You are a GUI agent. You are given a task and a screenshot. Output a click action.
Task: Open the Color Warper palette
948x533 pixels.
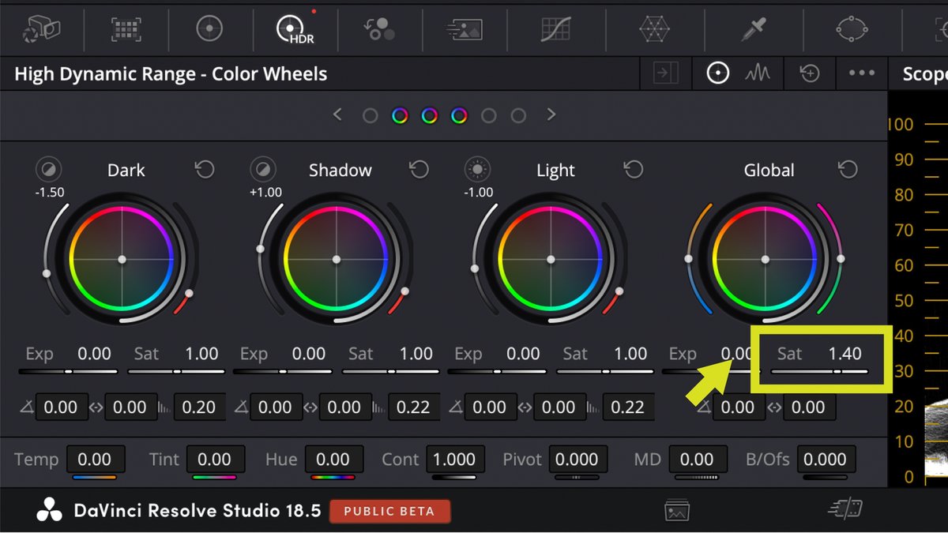(x=655, y=28)
